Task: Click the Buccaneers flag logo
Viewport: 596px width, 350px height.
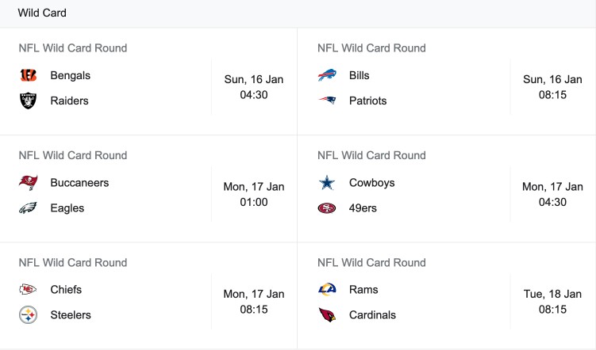Action: 28,182
